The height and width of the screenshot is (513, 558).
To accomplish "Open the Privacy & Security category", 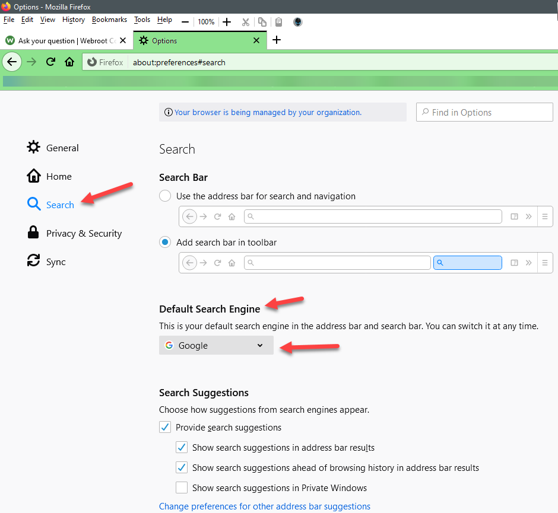I will [x=74, y=233].
